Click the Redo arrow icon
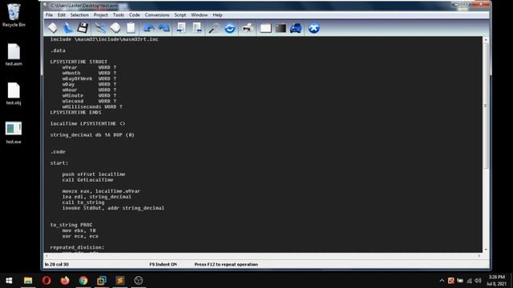513x288 pixels. pos(164,28)
